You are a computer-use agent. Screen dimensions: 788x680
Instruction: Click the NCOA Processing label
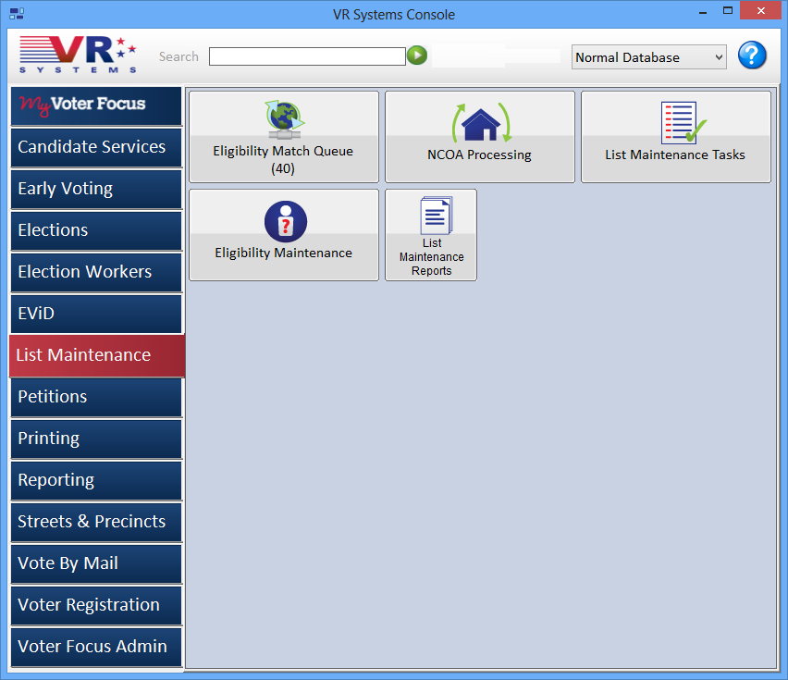(x=479, y=155)
